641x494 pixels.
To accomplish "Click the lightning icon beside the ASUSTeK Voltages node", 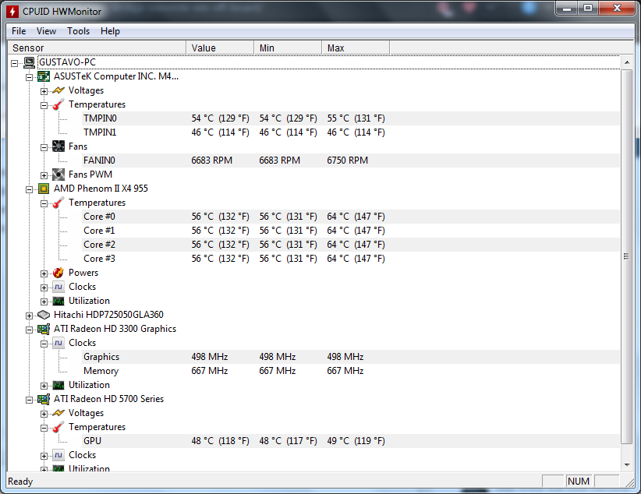I will click(58, 90).
